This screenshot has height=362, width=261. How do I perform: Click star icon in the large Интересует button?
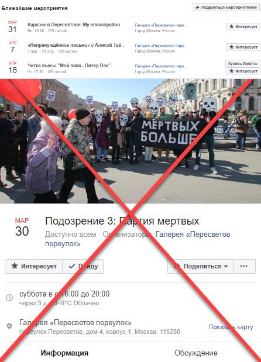[15, 266]
